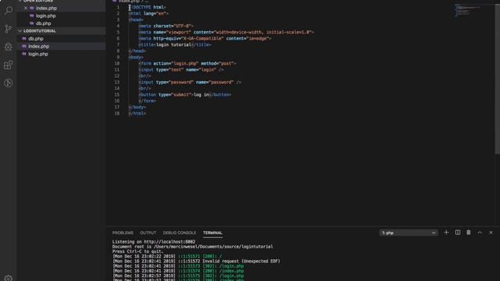
Task: Click the 'Document root is' terminal line
Action: point(193,247)
